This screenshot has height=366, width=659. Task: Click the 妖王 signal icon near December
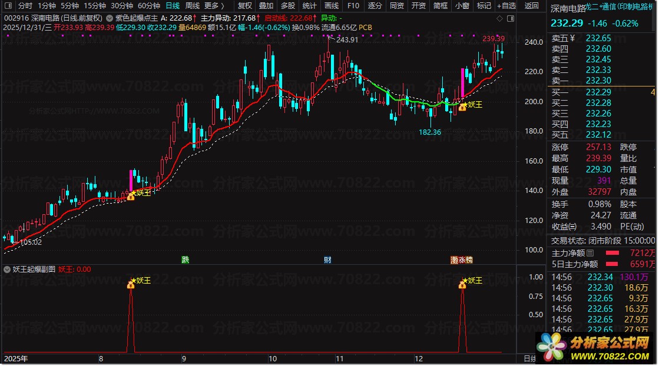tap(462, 107)
